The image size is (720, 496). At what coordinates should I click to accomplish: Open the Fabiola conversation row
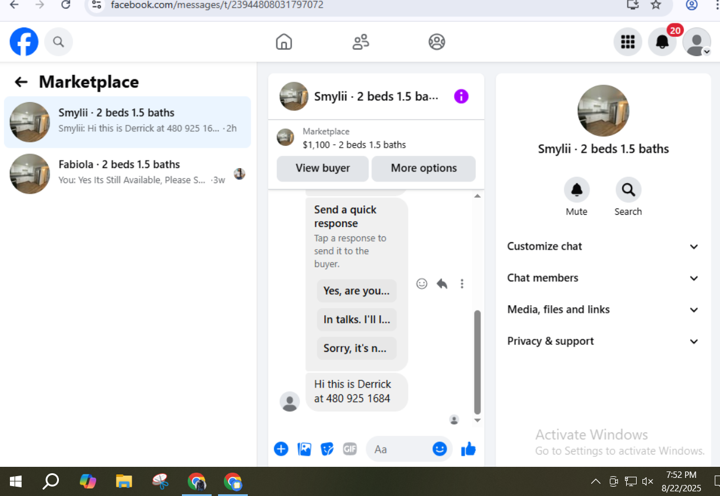tap(128, 173)
